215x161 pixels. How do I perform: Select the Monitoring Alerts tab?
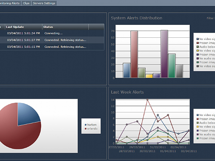(x=10, y=3)
